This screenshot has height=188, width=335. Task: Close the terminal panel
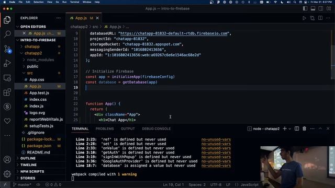coord(328,129)
